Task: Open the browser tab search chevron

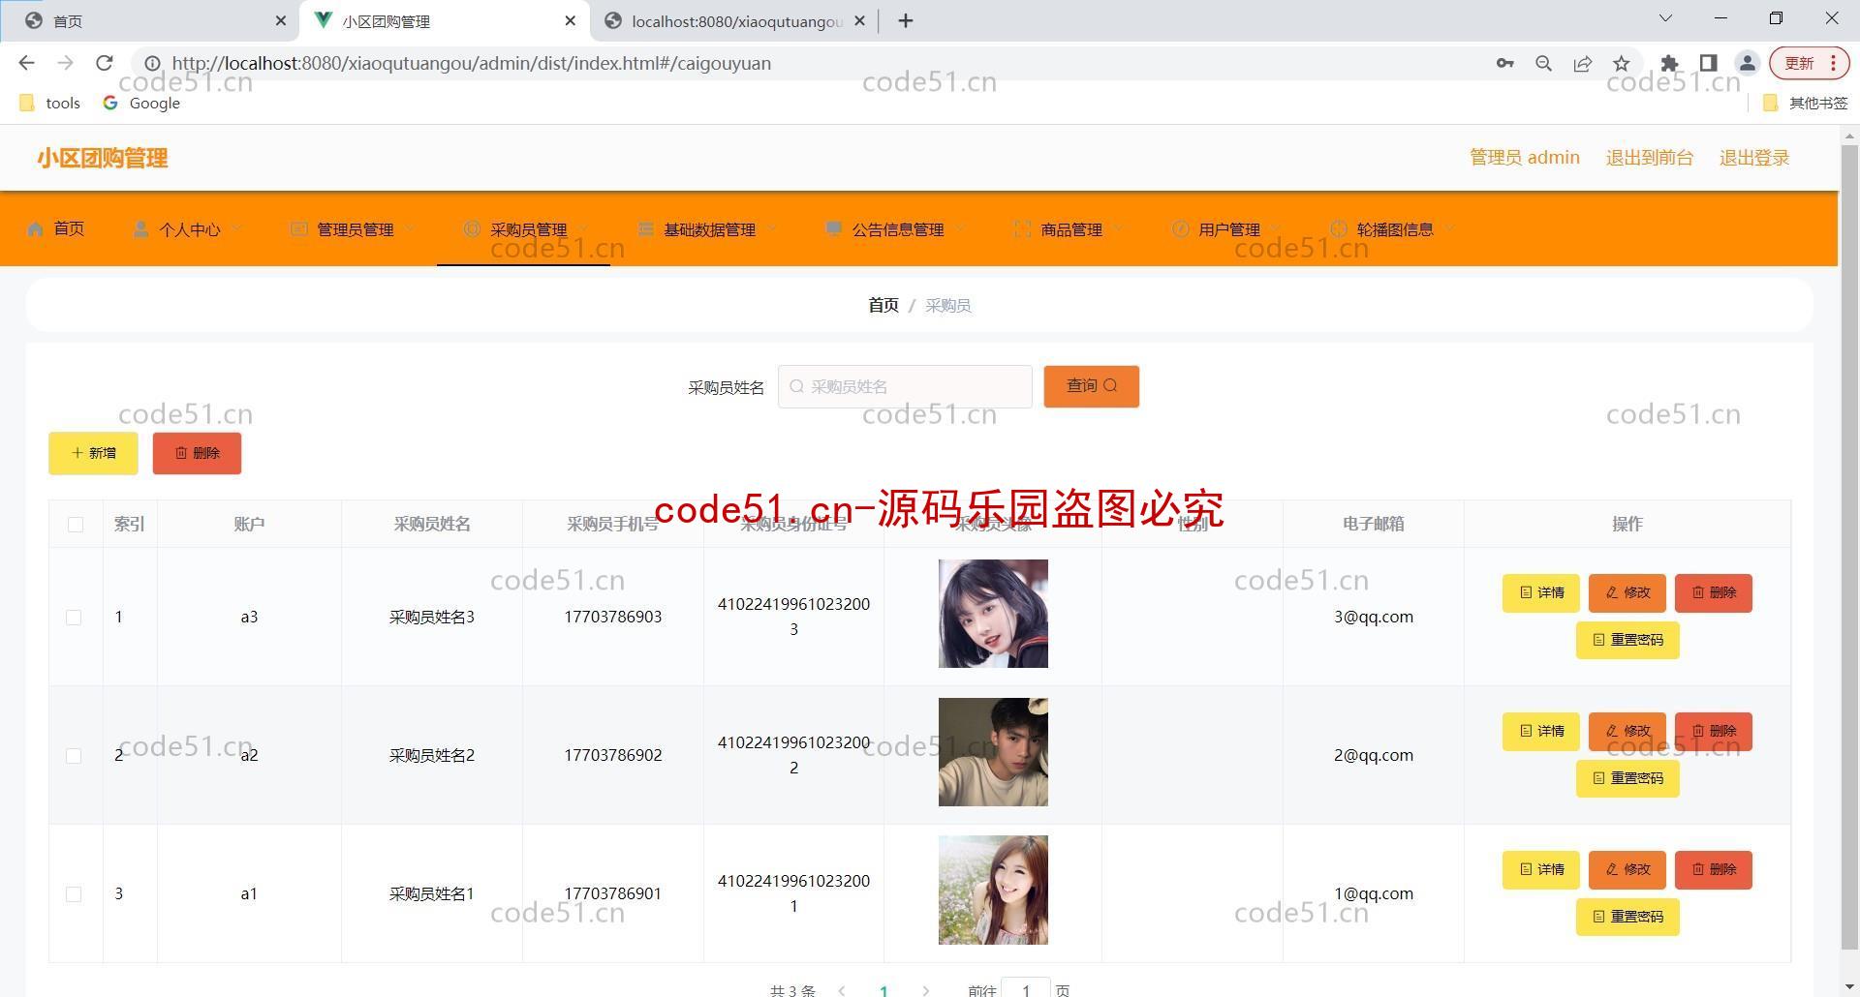Action: tap(1666, 18)
